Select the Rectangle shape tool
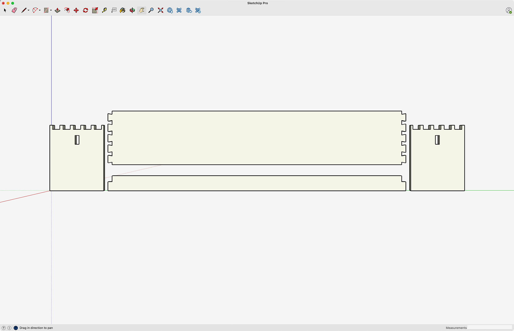This screenshot has height=331, width=514. point(46,10)
